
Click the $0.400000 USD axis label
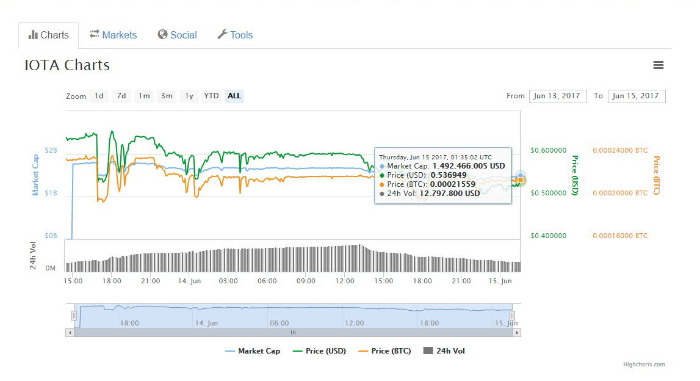point(548,236)
